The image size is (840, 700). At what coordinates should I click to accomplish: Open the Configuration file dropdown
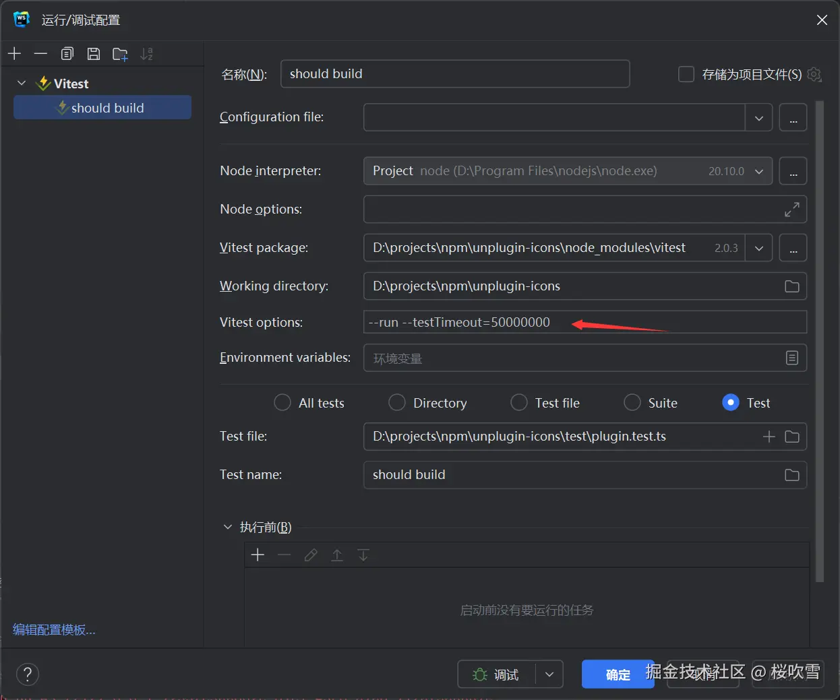[759, 117]
